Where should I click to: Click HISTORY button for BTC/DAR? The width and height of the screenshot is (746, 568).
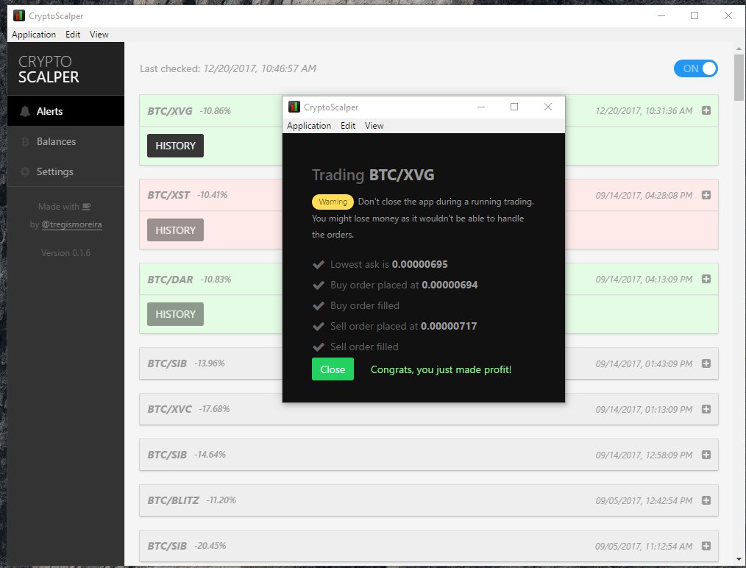(x=175, y=314)
